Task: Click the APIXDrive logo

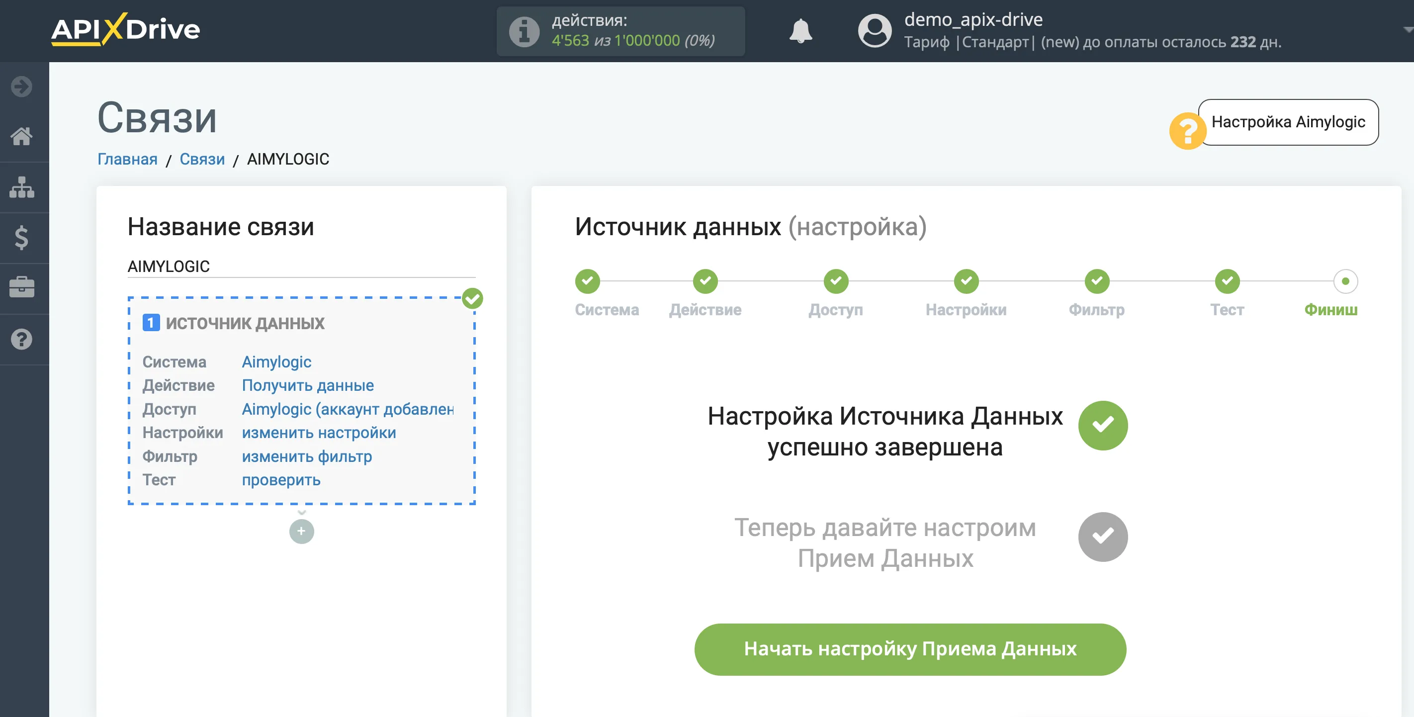Action: click(126, 29)
